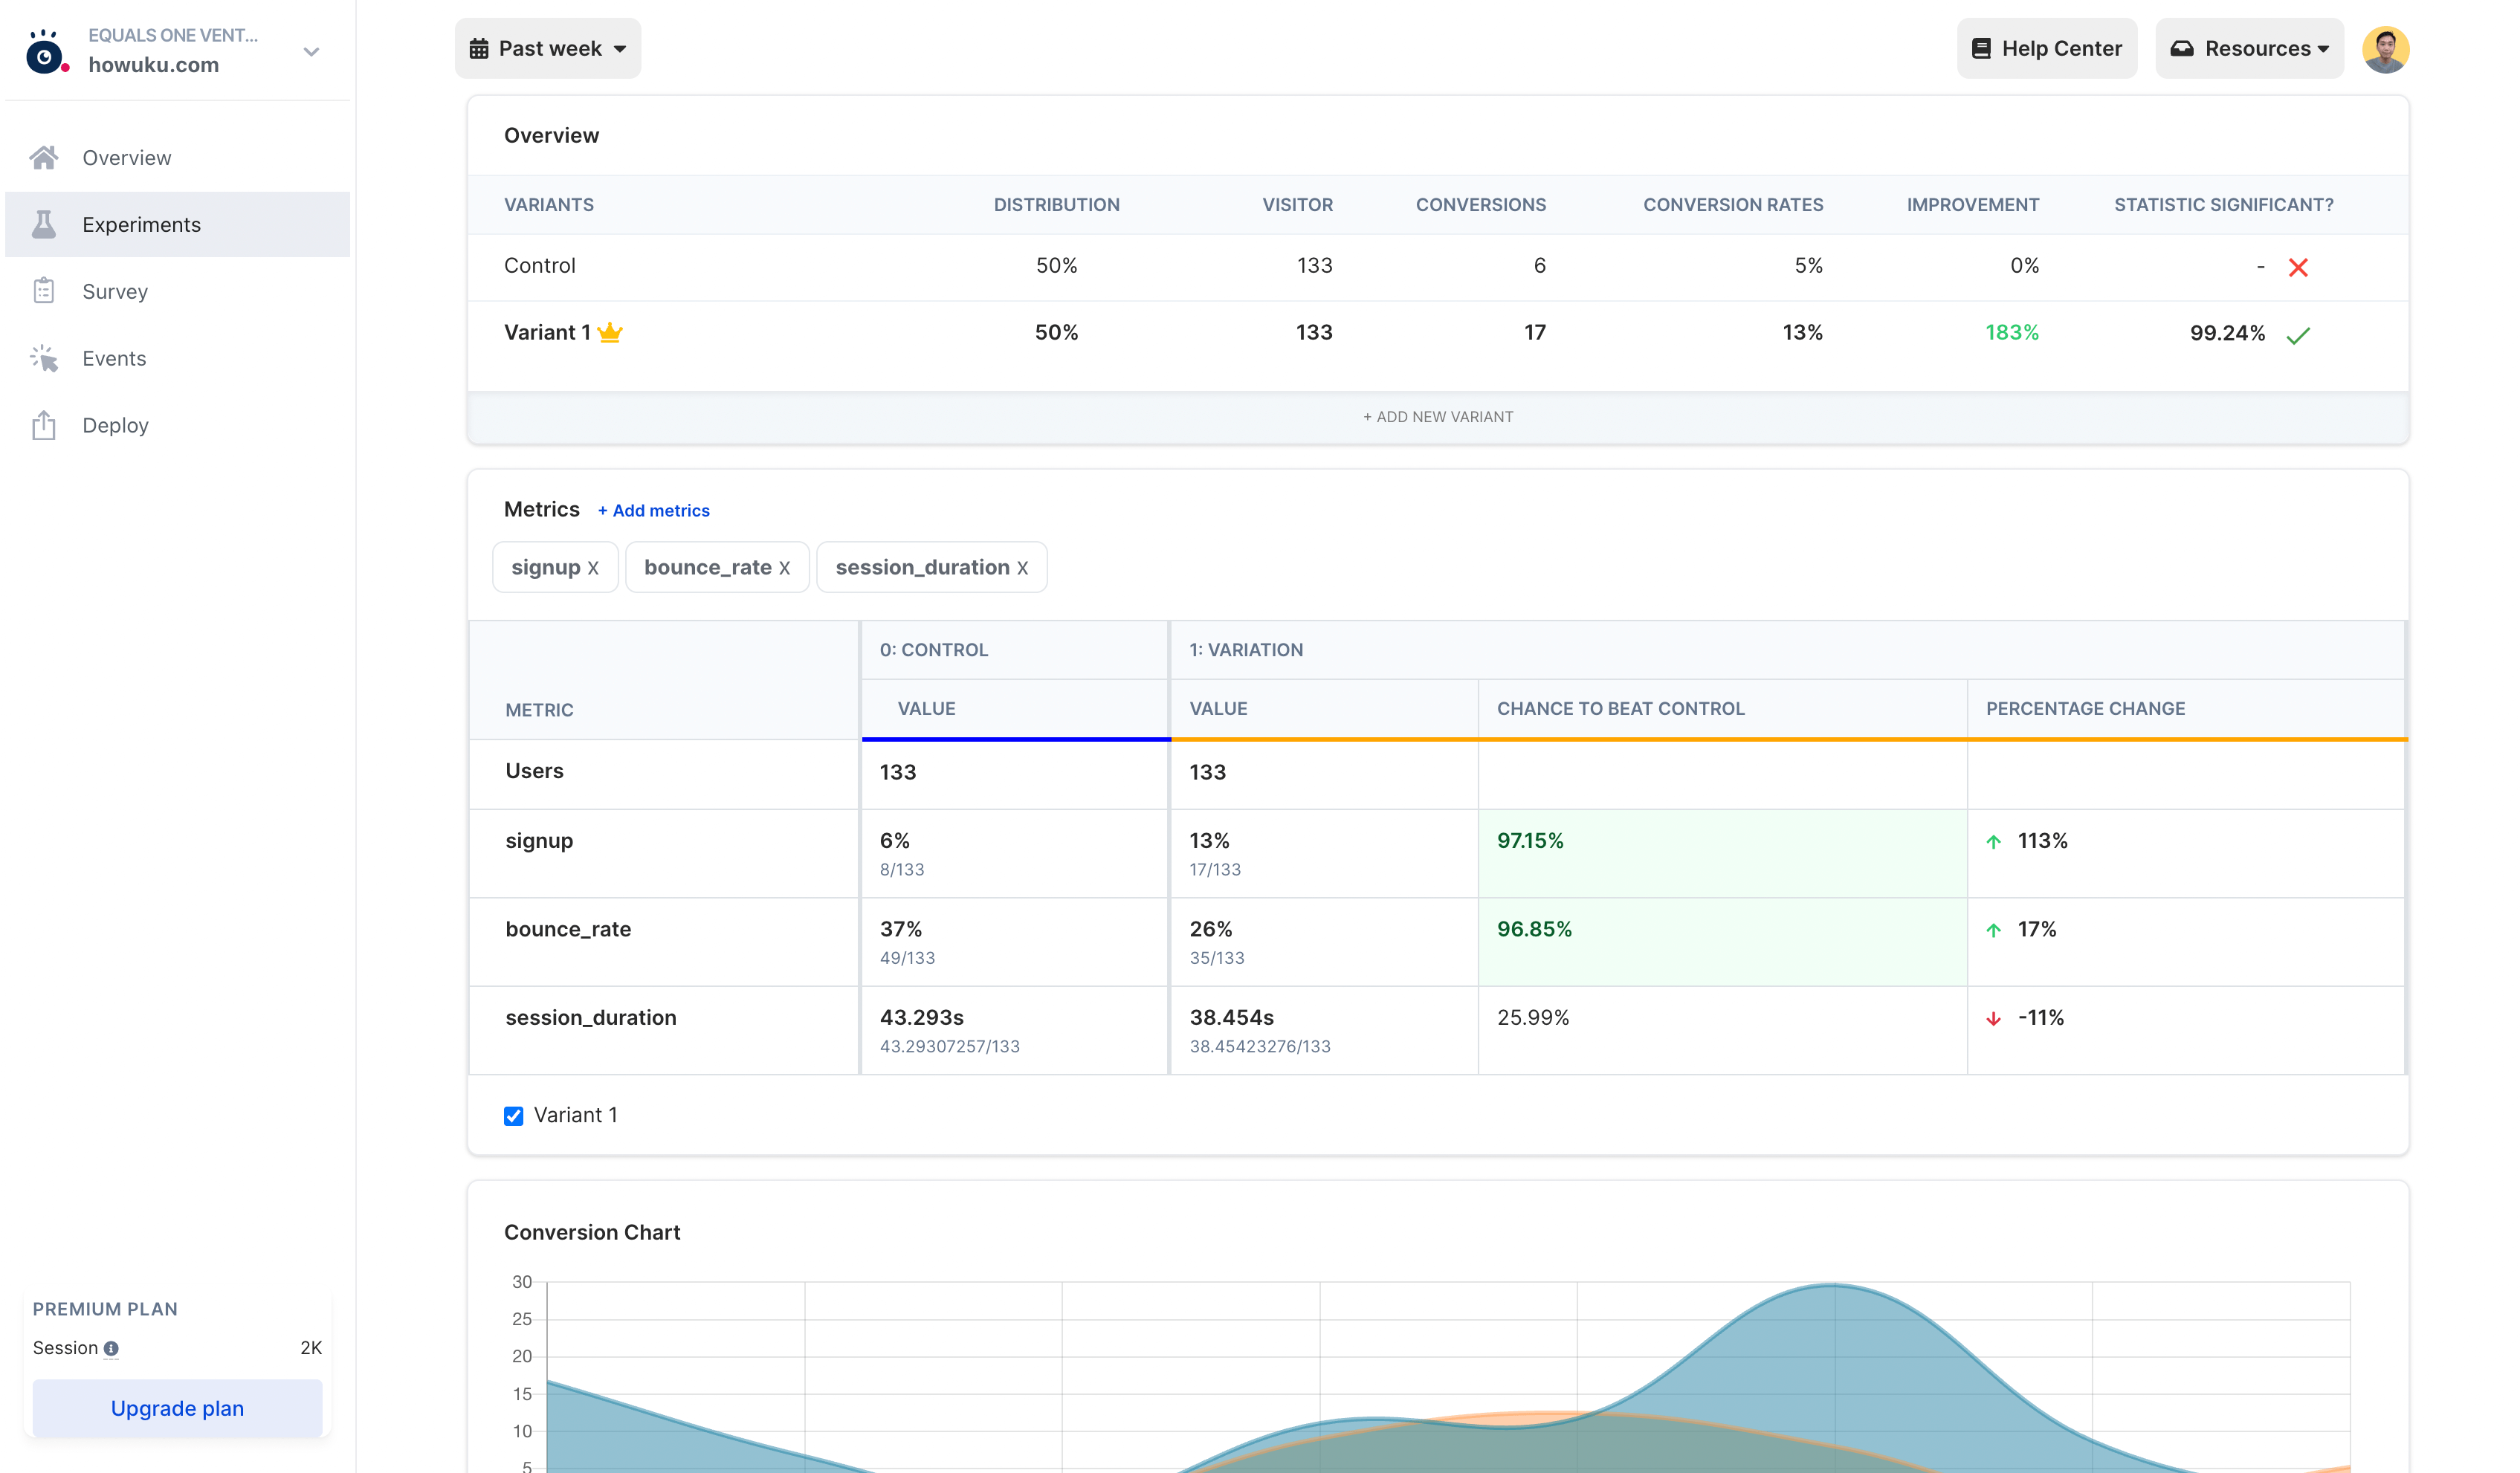Click the Survey clipboard icon
Image resolution: width=2520 pixels, height=1473 pixels.
[44, 291]
